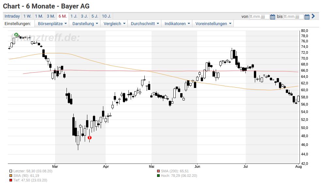The height and width of the screenshot is (186, 322).
Task: Click the 42,0 y-axis price label
Action: (304, 164)
